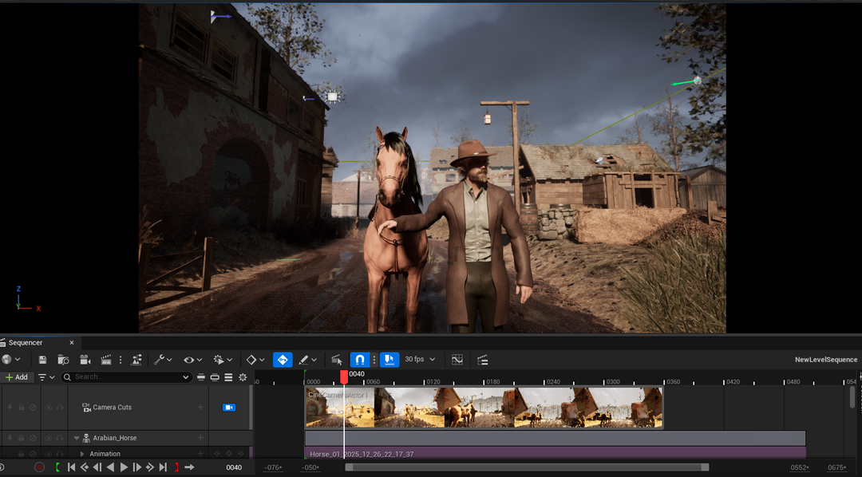Open the track filter dropdown
The height and width of the screenshot is (477, 862).
47,377
